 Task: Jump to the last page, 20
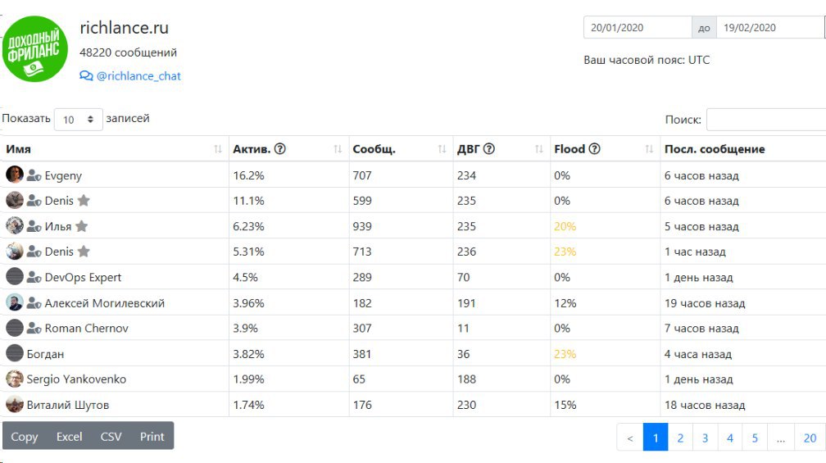[810, 438]
